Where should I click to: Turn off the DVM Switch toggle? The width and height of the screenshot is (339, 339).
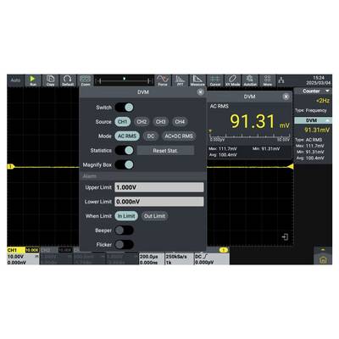pos(124,108)
